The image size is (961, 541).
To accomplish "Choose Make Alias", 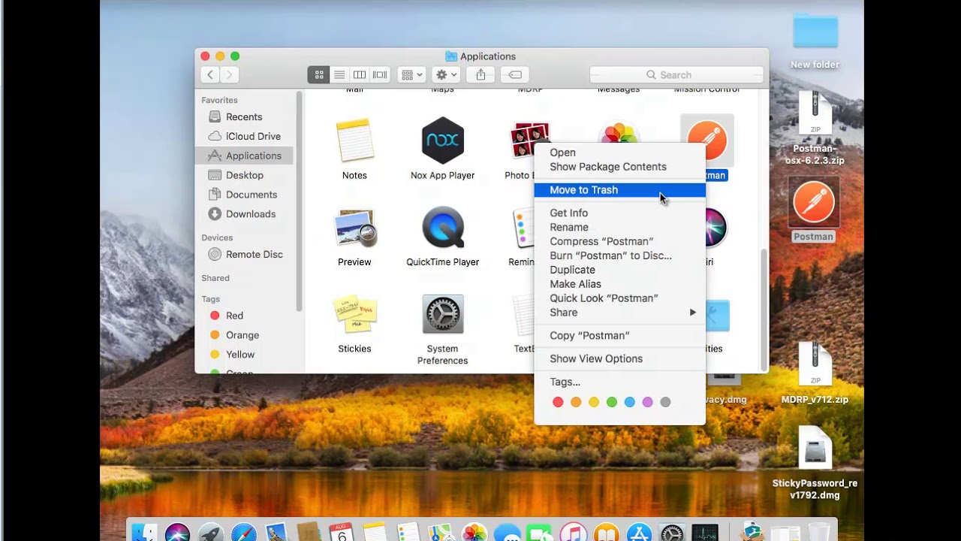I will (619, 284).
